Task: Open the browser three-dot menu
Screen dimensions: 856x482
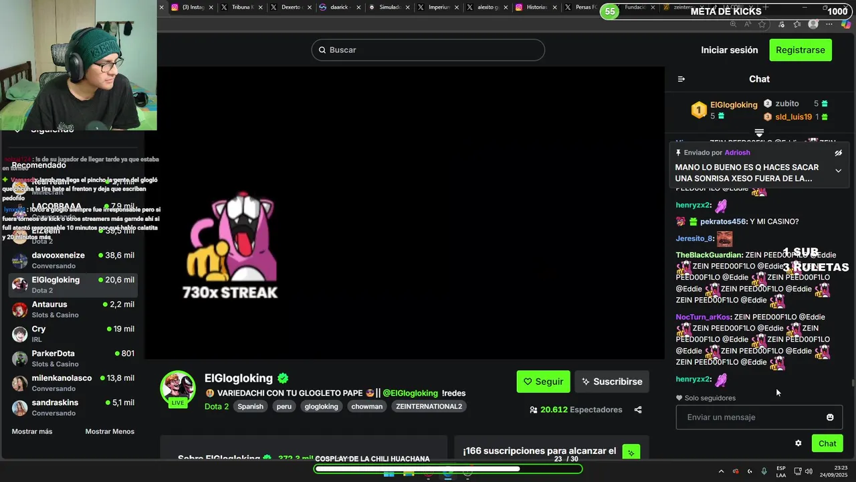Action: (830, 24)
